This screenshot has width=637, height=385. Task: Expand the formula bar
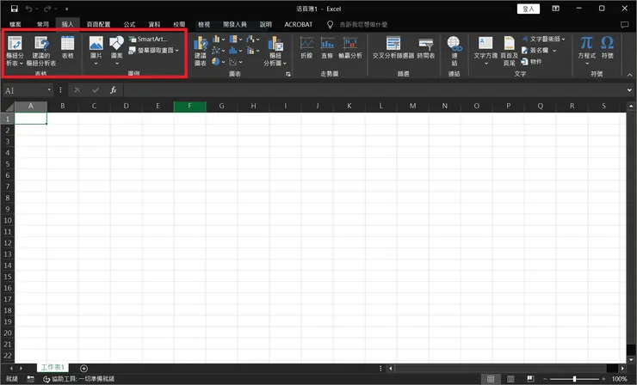[x=629, y=90]
